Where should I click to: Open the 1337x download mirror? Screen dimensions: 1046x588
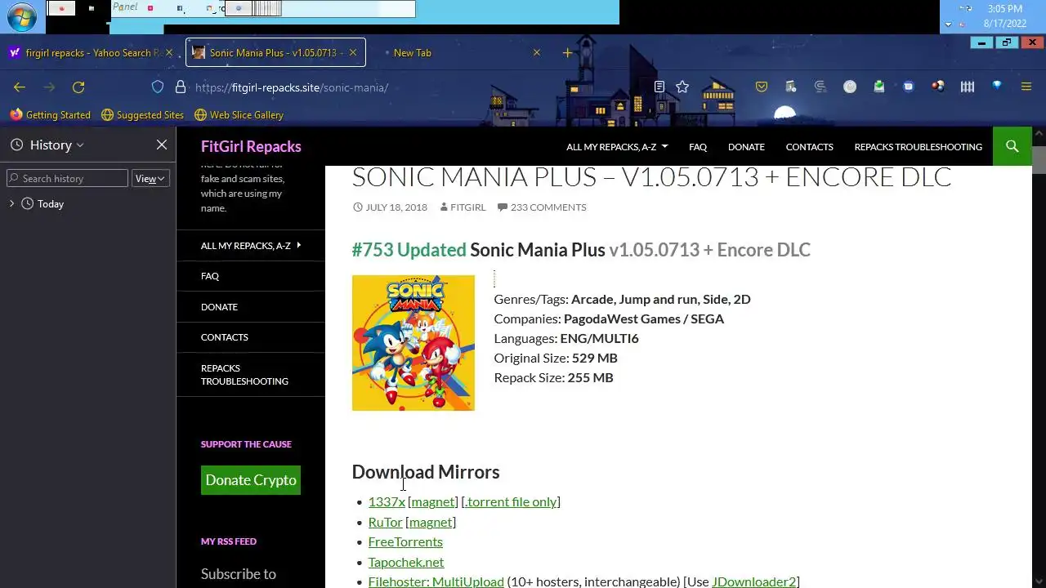[387, 501]
